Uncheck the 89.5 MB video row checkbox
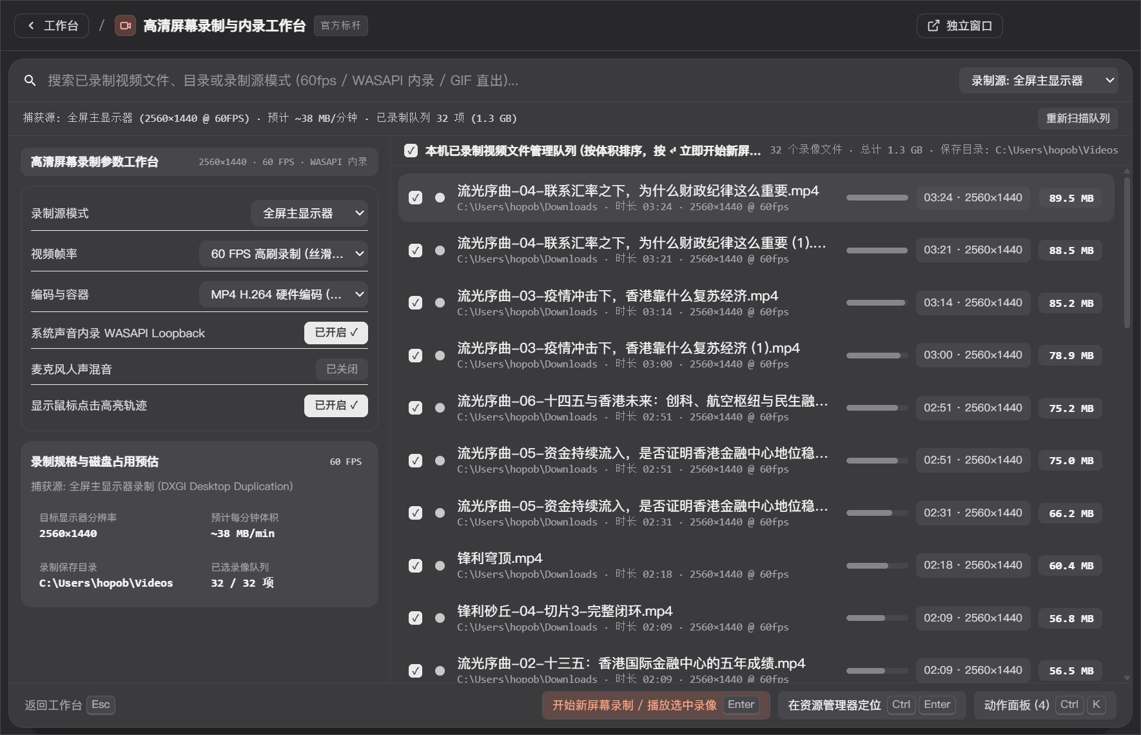Image resolution: width=1141 pixels, height=735 pixels. click(x=416, y=197)
